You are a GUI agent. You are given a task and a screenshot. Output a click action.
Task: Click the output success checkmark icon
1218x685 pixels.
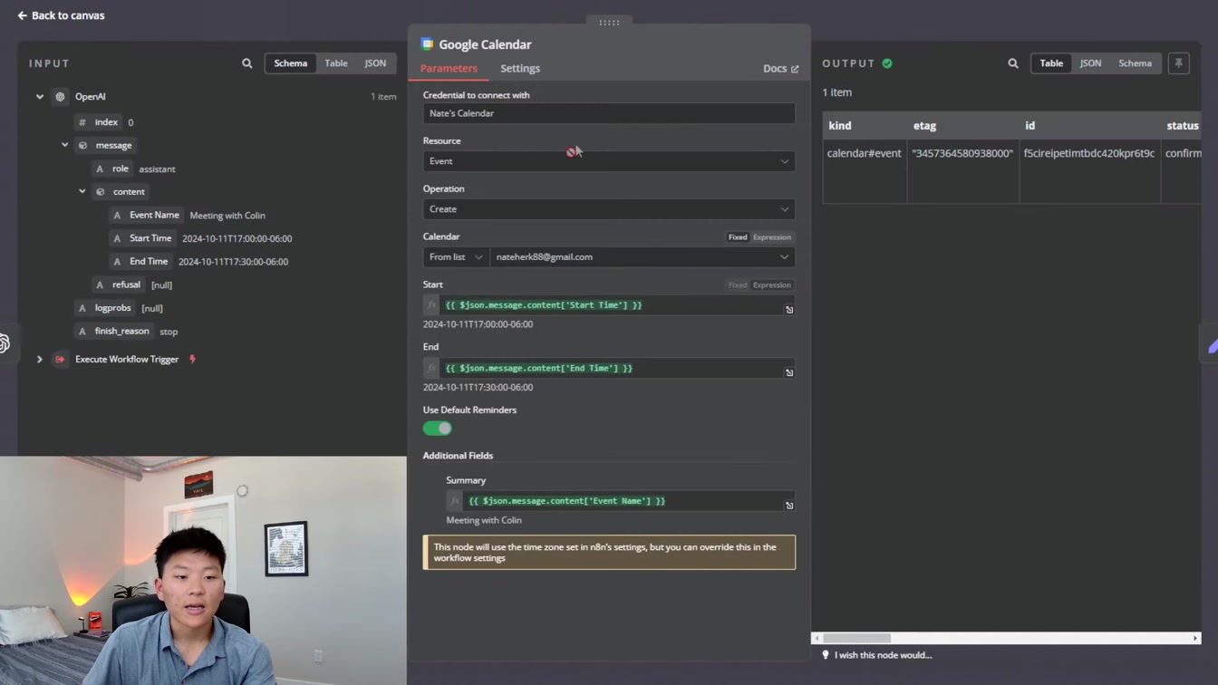click(x=887, y=63)
